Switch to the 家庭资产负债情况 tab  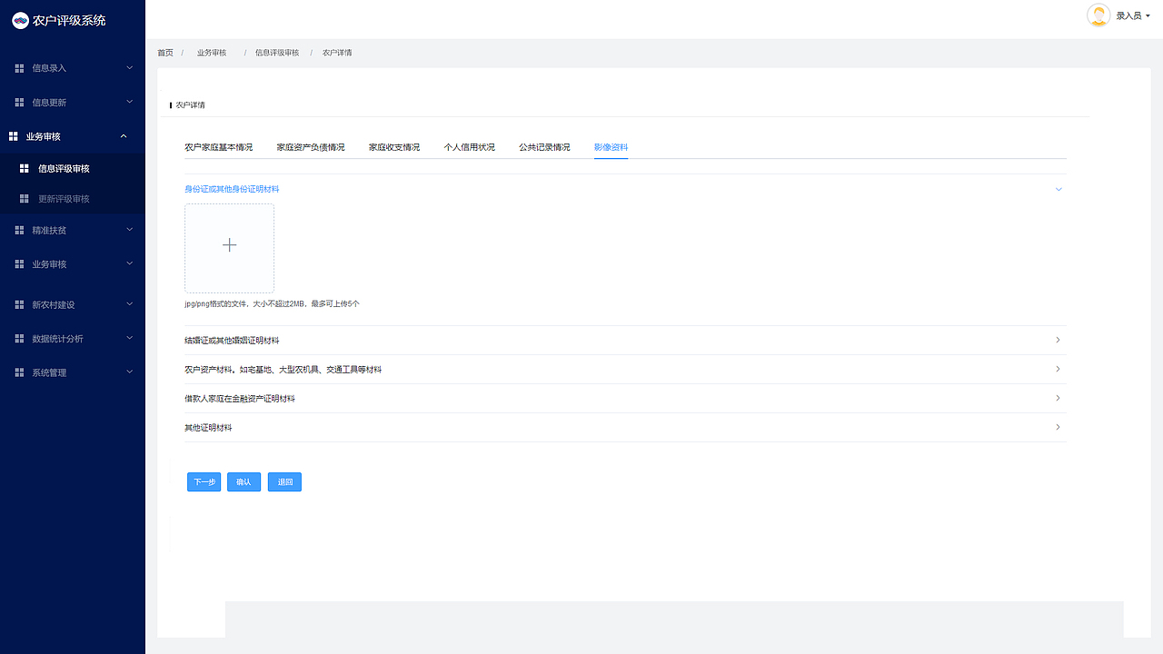pos(311,147)
